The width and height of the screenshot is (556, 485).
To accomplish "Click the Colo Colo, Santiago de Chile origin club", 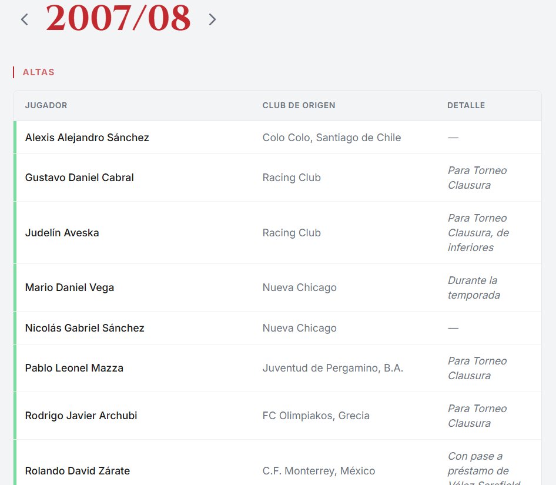I will [x=331, y=137].
